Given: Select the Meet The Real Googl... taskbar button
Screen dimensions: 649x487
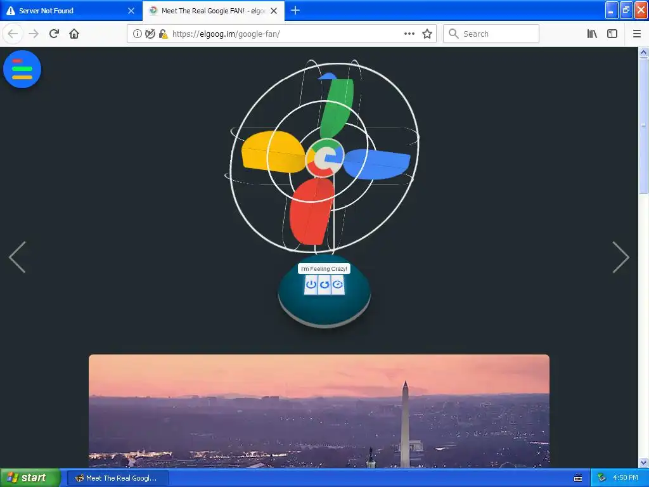Looking at the screenshot, I should (118, 478).
